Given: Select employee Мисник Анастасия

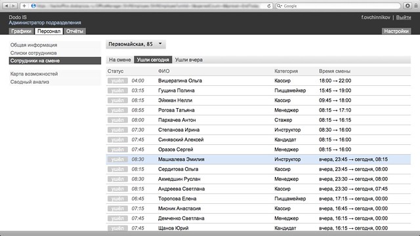Looking at the screenshot, I should [179, 208].
